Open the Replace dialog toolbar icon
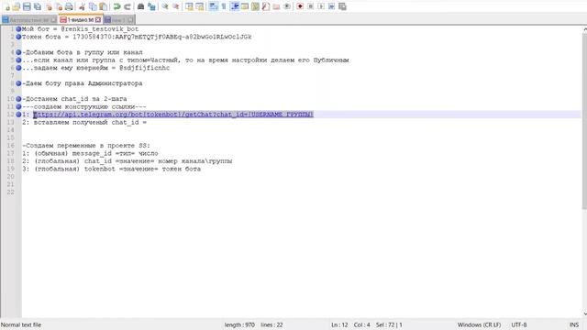This screenshot has height=330, width=587. [151, 6]
